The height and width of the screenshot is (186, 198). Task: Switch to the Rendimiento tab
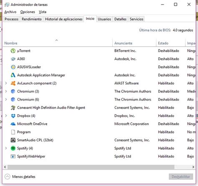pyautogui.click(x=32, y=19)
